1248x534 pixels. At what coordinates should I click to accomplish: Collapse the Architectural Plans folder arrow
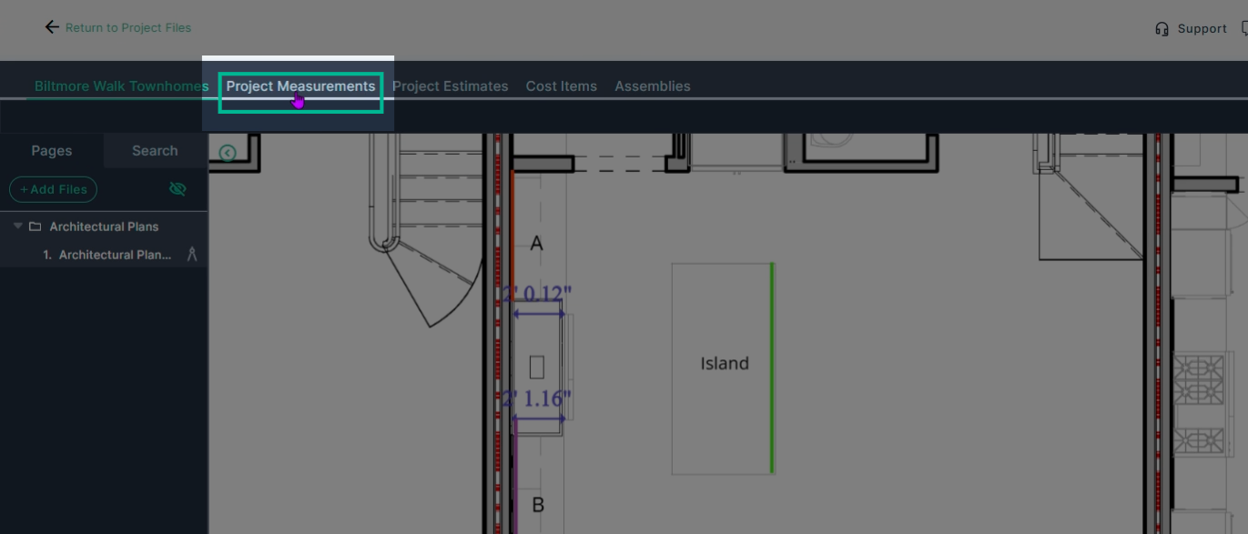(x=18, y=227)
